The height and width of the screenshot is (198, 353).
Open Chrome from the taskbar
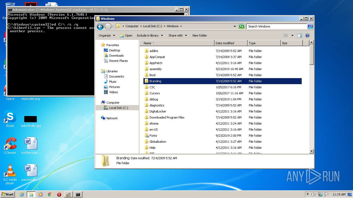click(50, 194)
